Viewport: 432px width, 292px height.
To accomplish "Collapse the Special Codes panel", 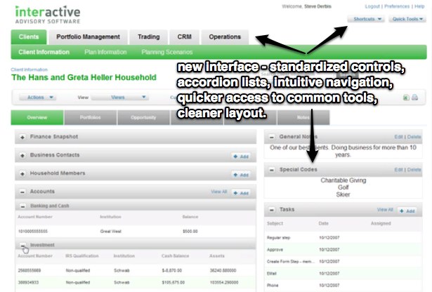I will tap(272, 170).
